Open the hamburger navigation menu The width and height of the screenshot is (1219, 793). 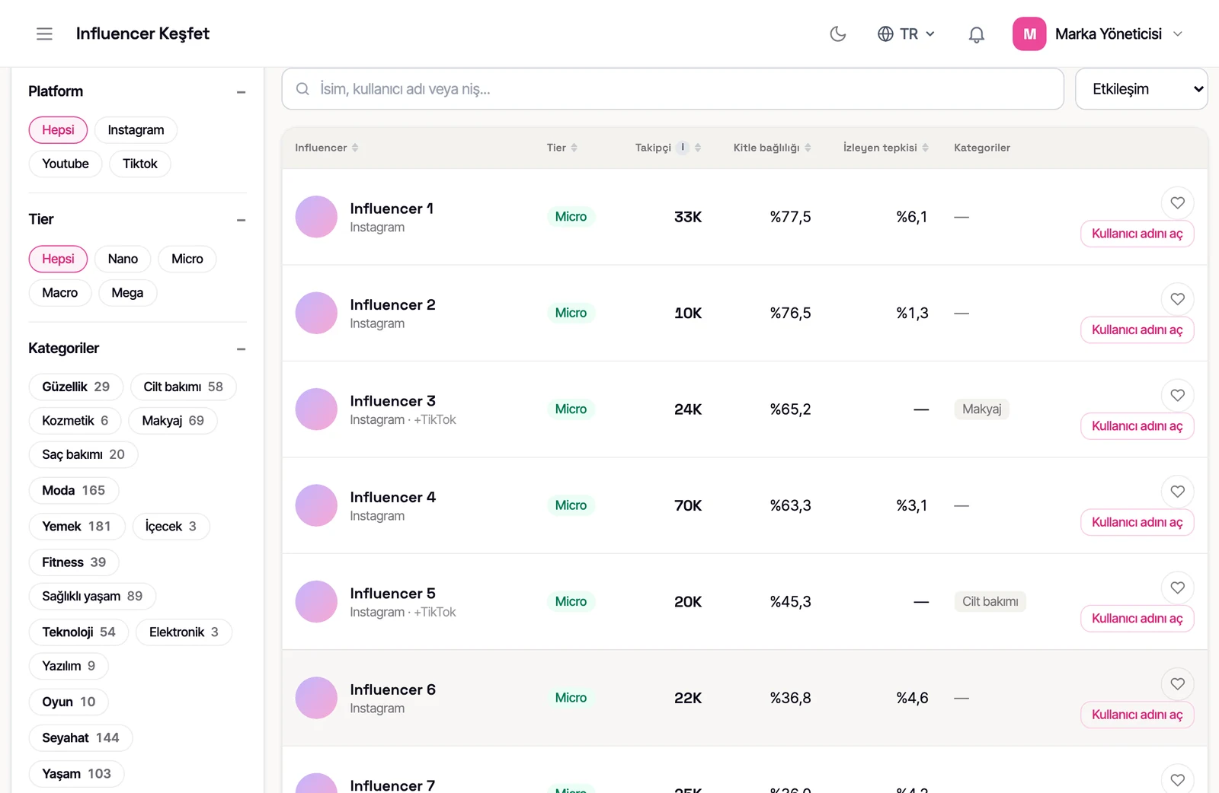coord(44,33)
